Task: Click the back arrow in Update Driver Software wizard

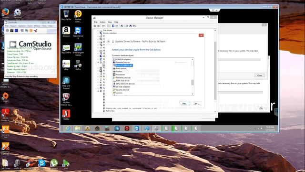Action: pyautogui.click(x=108, y=42)
